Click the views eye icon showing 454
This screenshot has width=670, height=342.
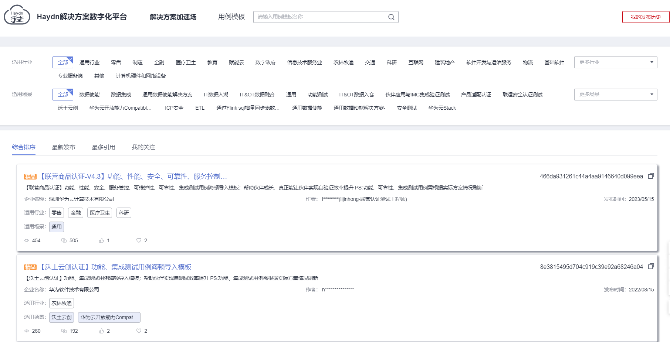pyautogui.click(x=27, y=240)
